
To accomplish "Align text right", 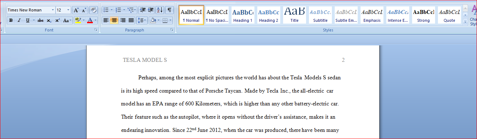I will (123, 20).
